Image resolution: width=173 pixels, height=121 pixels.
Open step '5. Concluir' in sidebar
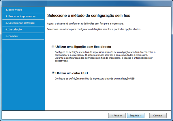pyautogui.click(x=12, y=36)
